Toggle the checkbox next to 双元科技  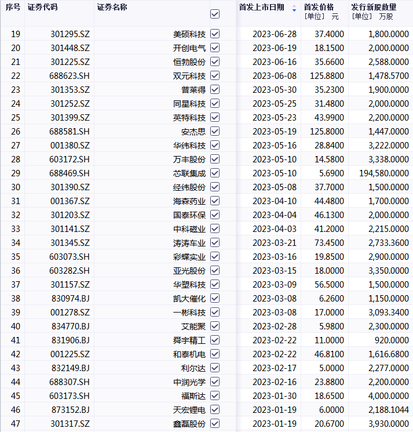pyautogui.click(x=215, y=76)
